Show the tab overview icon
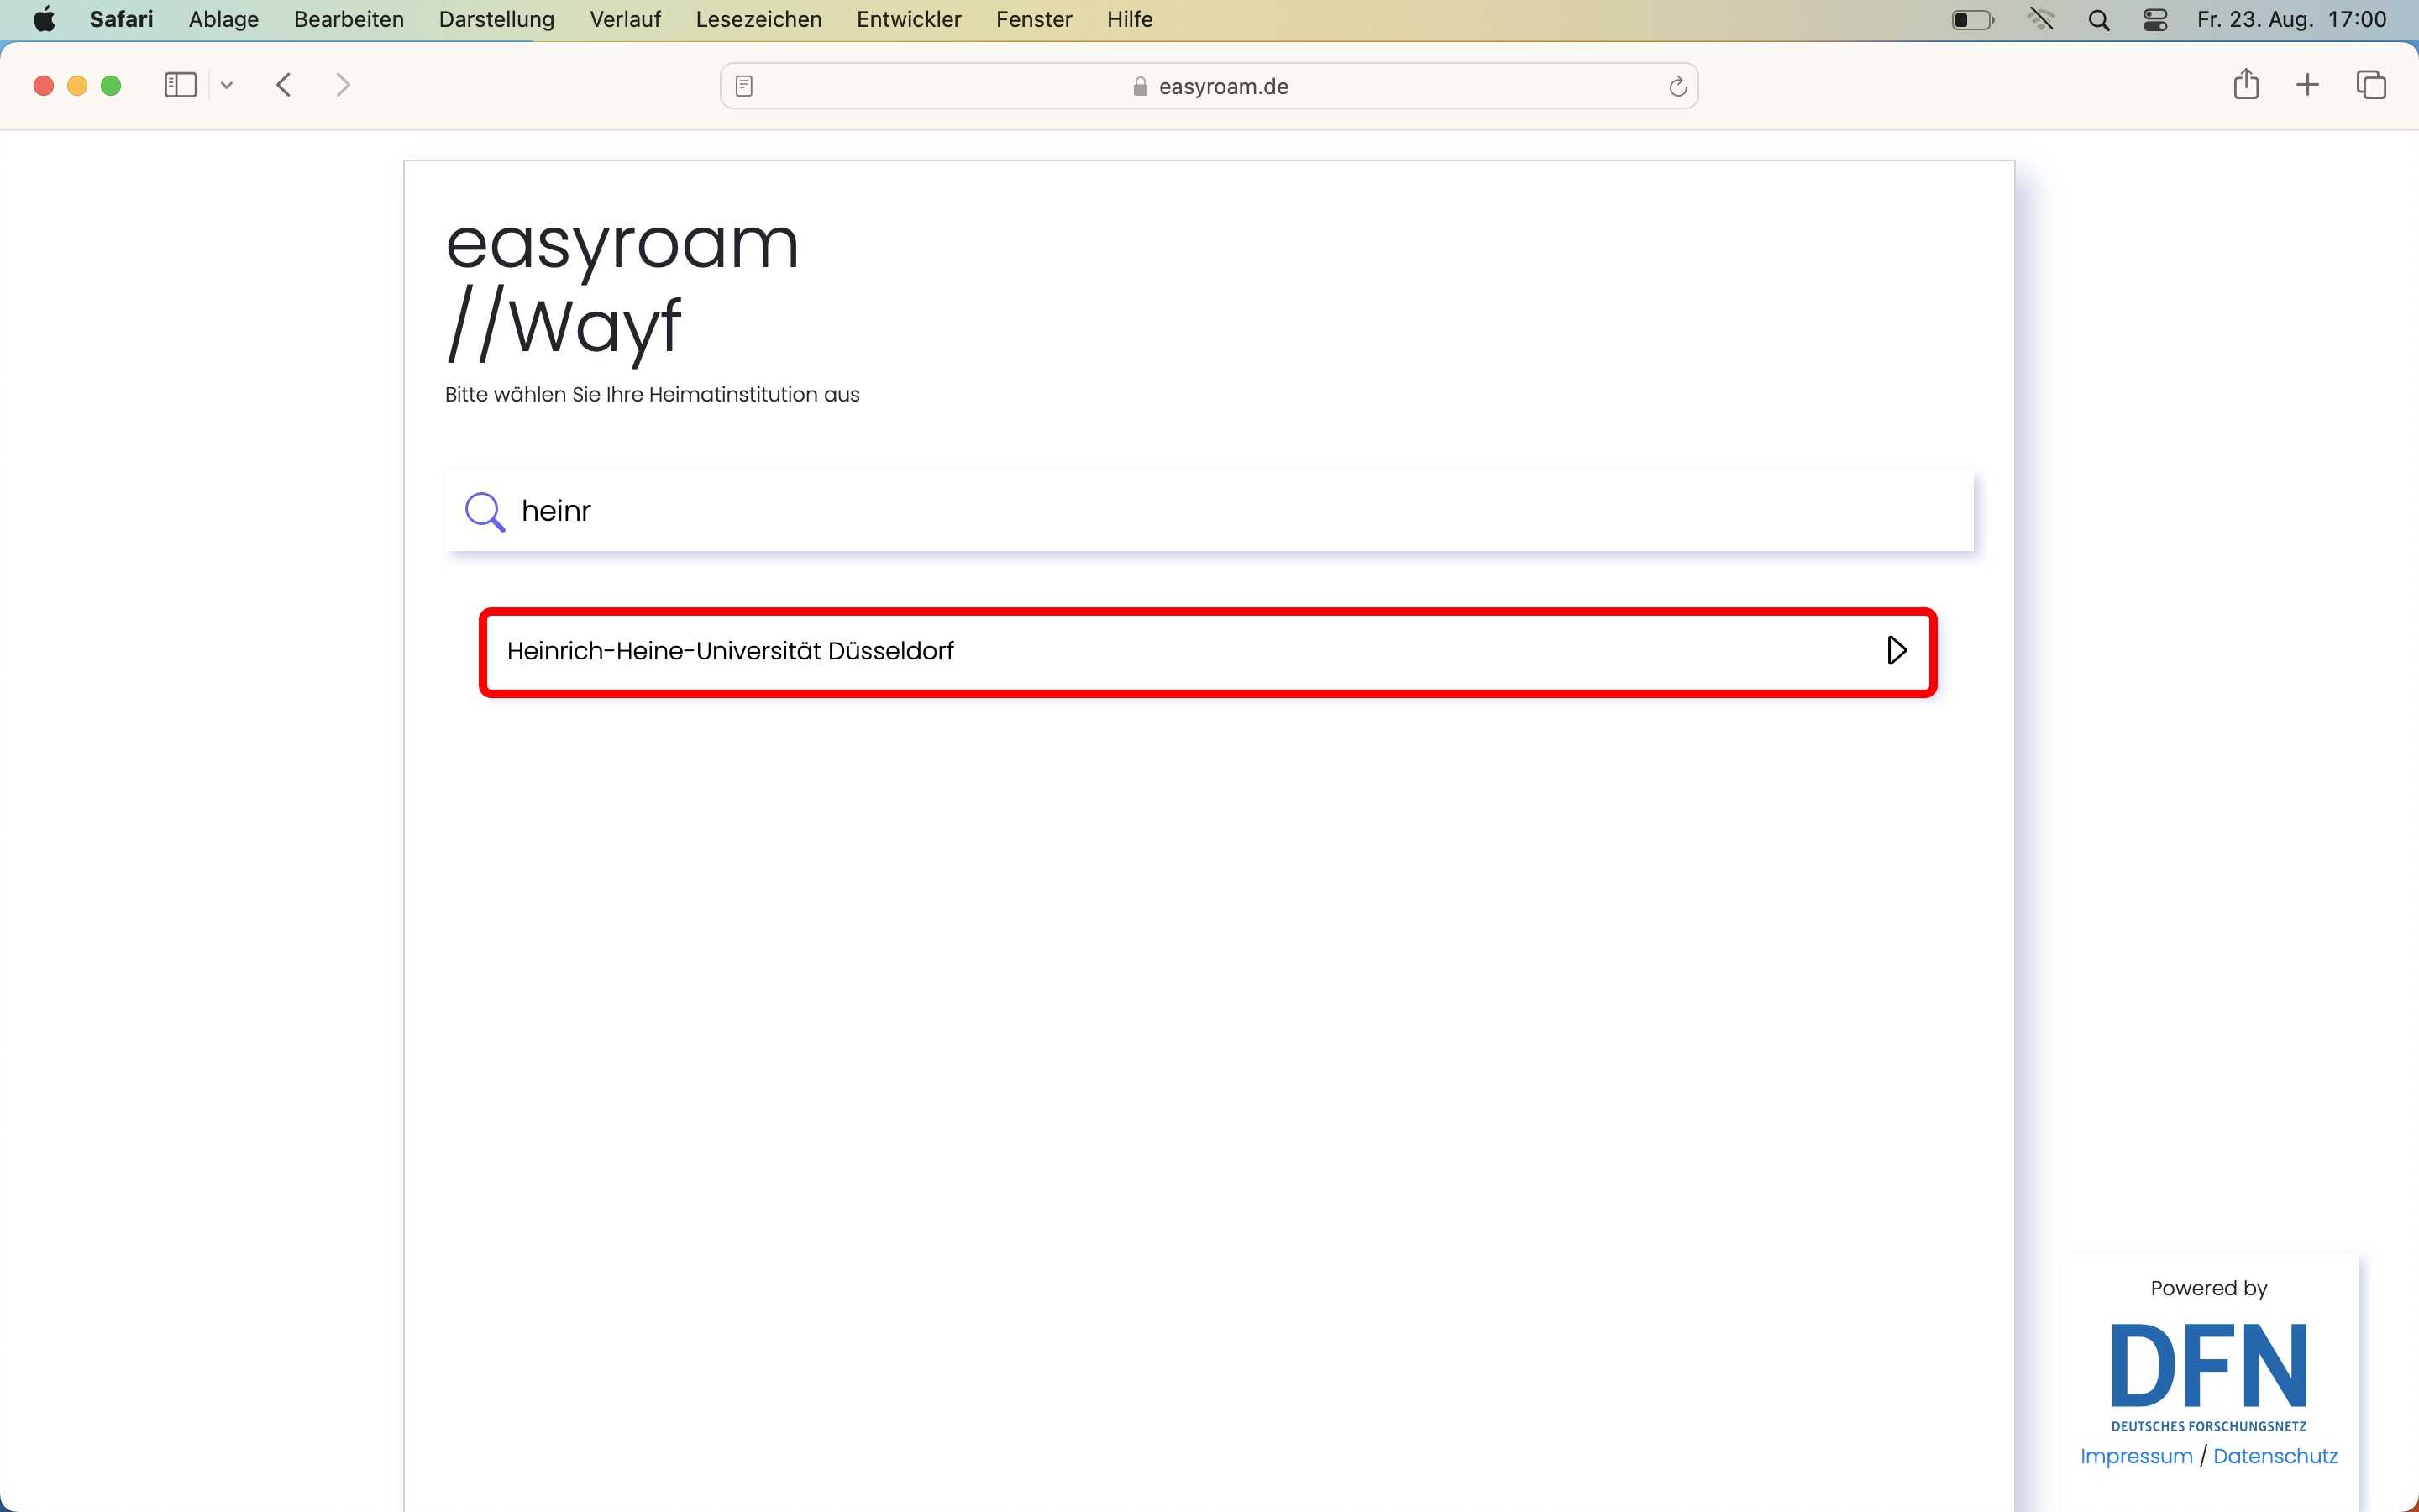 pos(2371,85)
